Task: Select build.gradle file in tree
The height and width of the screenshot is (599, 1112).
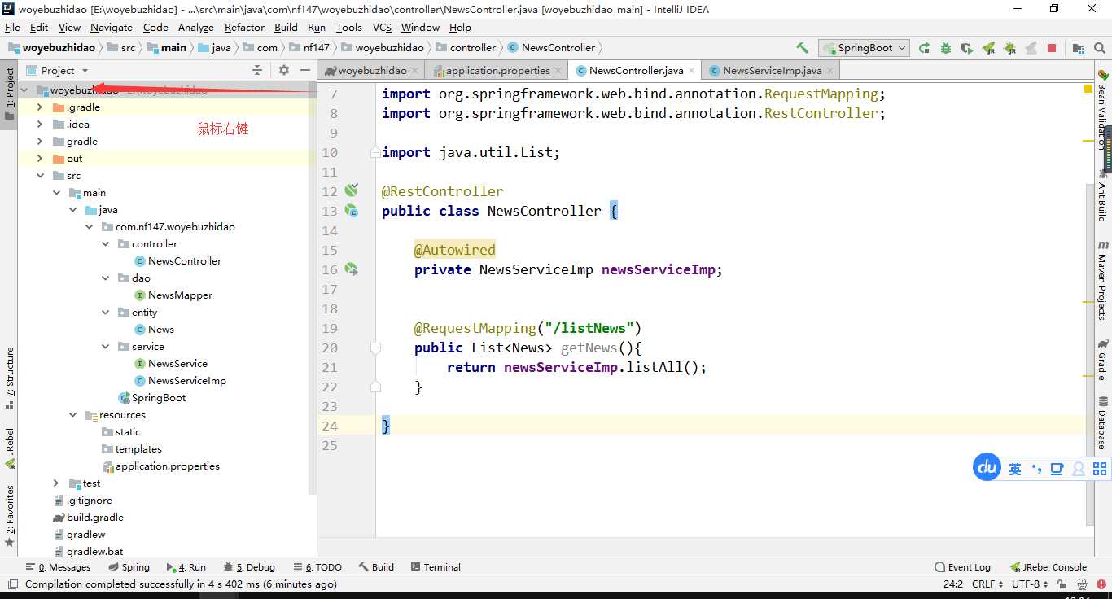Action: (89, 518)
